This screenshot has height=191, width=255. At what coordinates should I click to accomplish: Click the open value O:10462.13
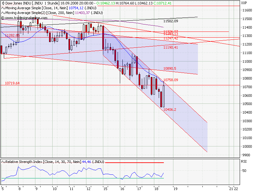(106, 3)
